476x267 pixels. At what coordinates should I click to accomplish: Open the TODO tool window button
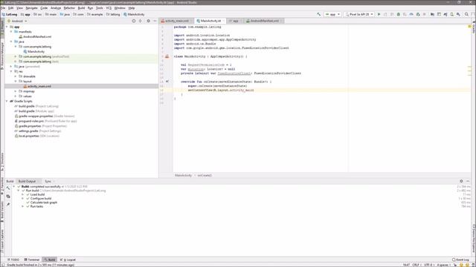pyautogui.click(x=13, y=260)
